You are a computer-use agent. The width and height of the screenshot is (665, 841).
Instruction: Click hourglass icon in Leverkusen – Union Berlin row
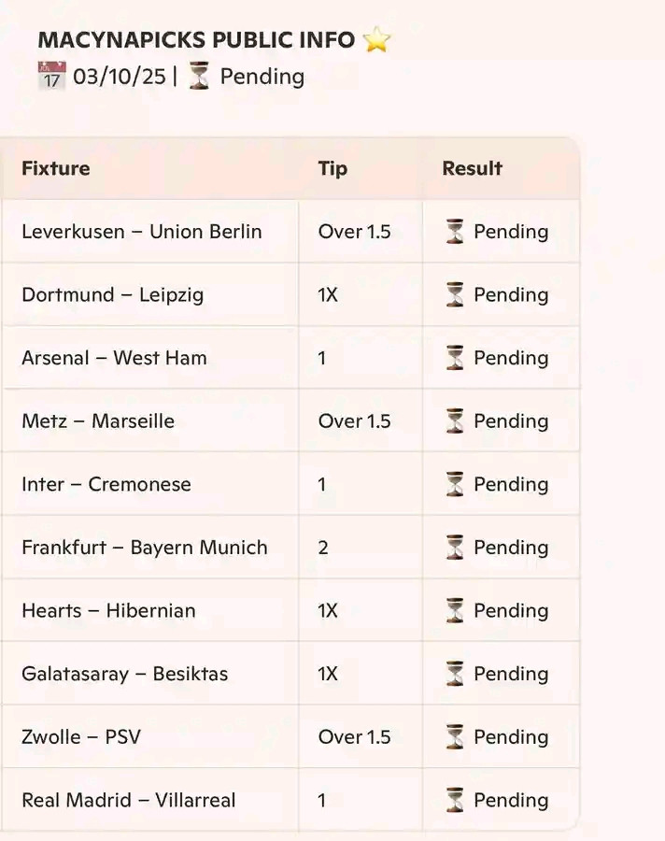coord(455,232)
